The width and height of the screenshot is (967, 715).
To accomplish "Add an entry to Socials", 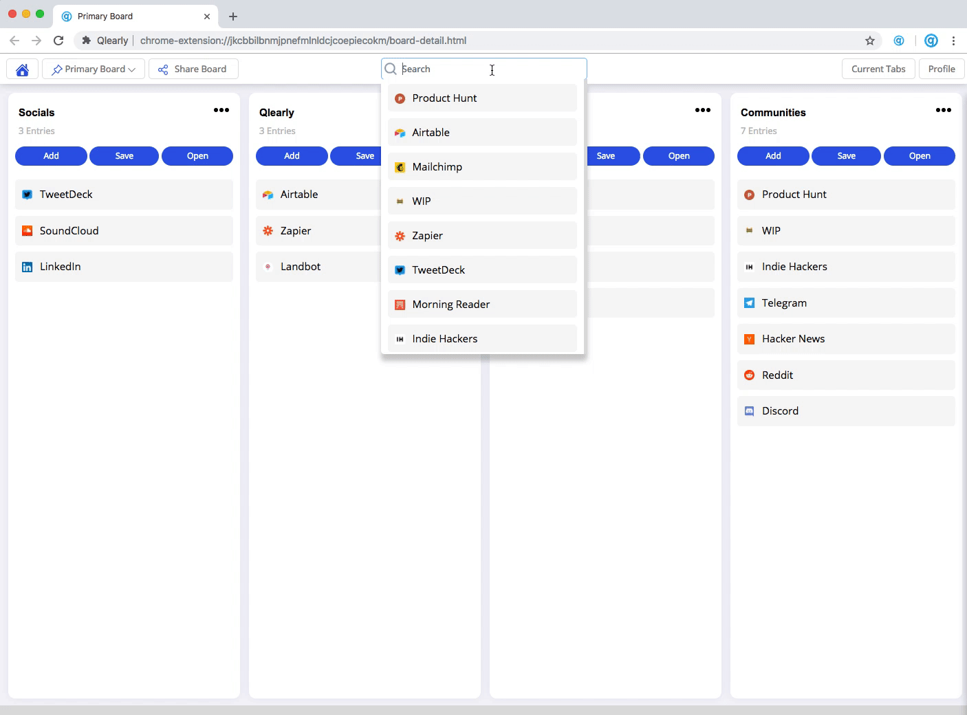I will (52, 156).
